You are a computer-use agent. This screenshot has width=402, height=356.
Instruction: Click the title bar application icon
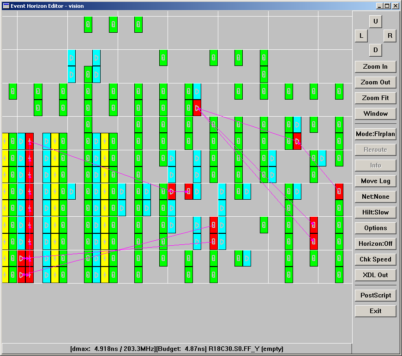tap(6, 6)
